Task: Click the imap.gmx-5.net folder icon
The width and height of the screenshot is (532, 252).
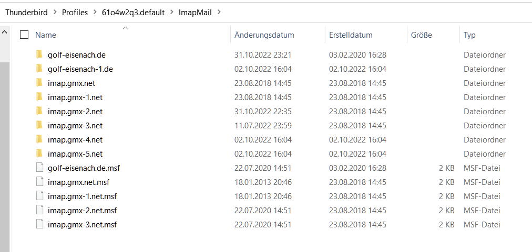Action: point(40,154)
